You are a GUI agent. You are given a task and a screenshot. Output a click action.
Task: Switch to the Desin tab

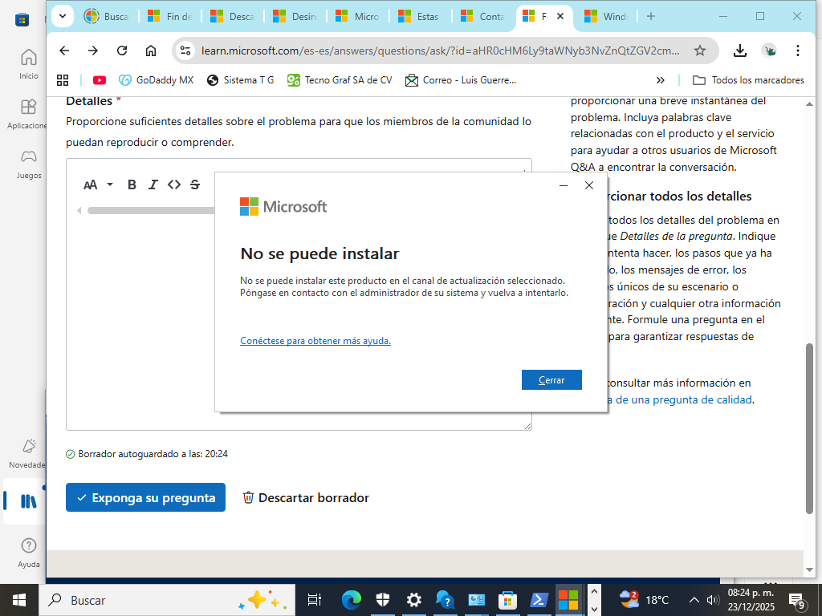point(295,16)
